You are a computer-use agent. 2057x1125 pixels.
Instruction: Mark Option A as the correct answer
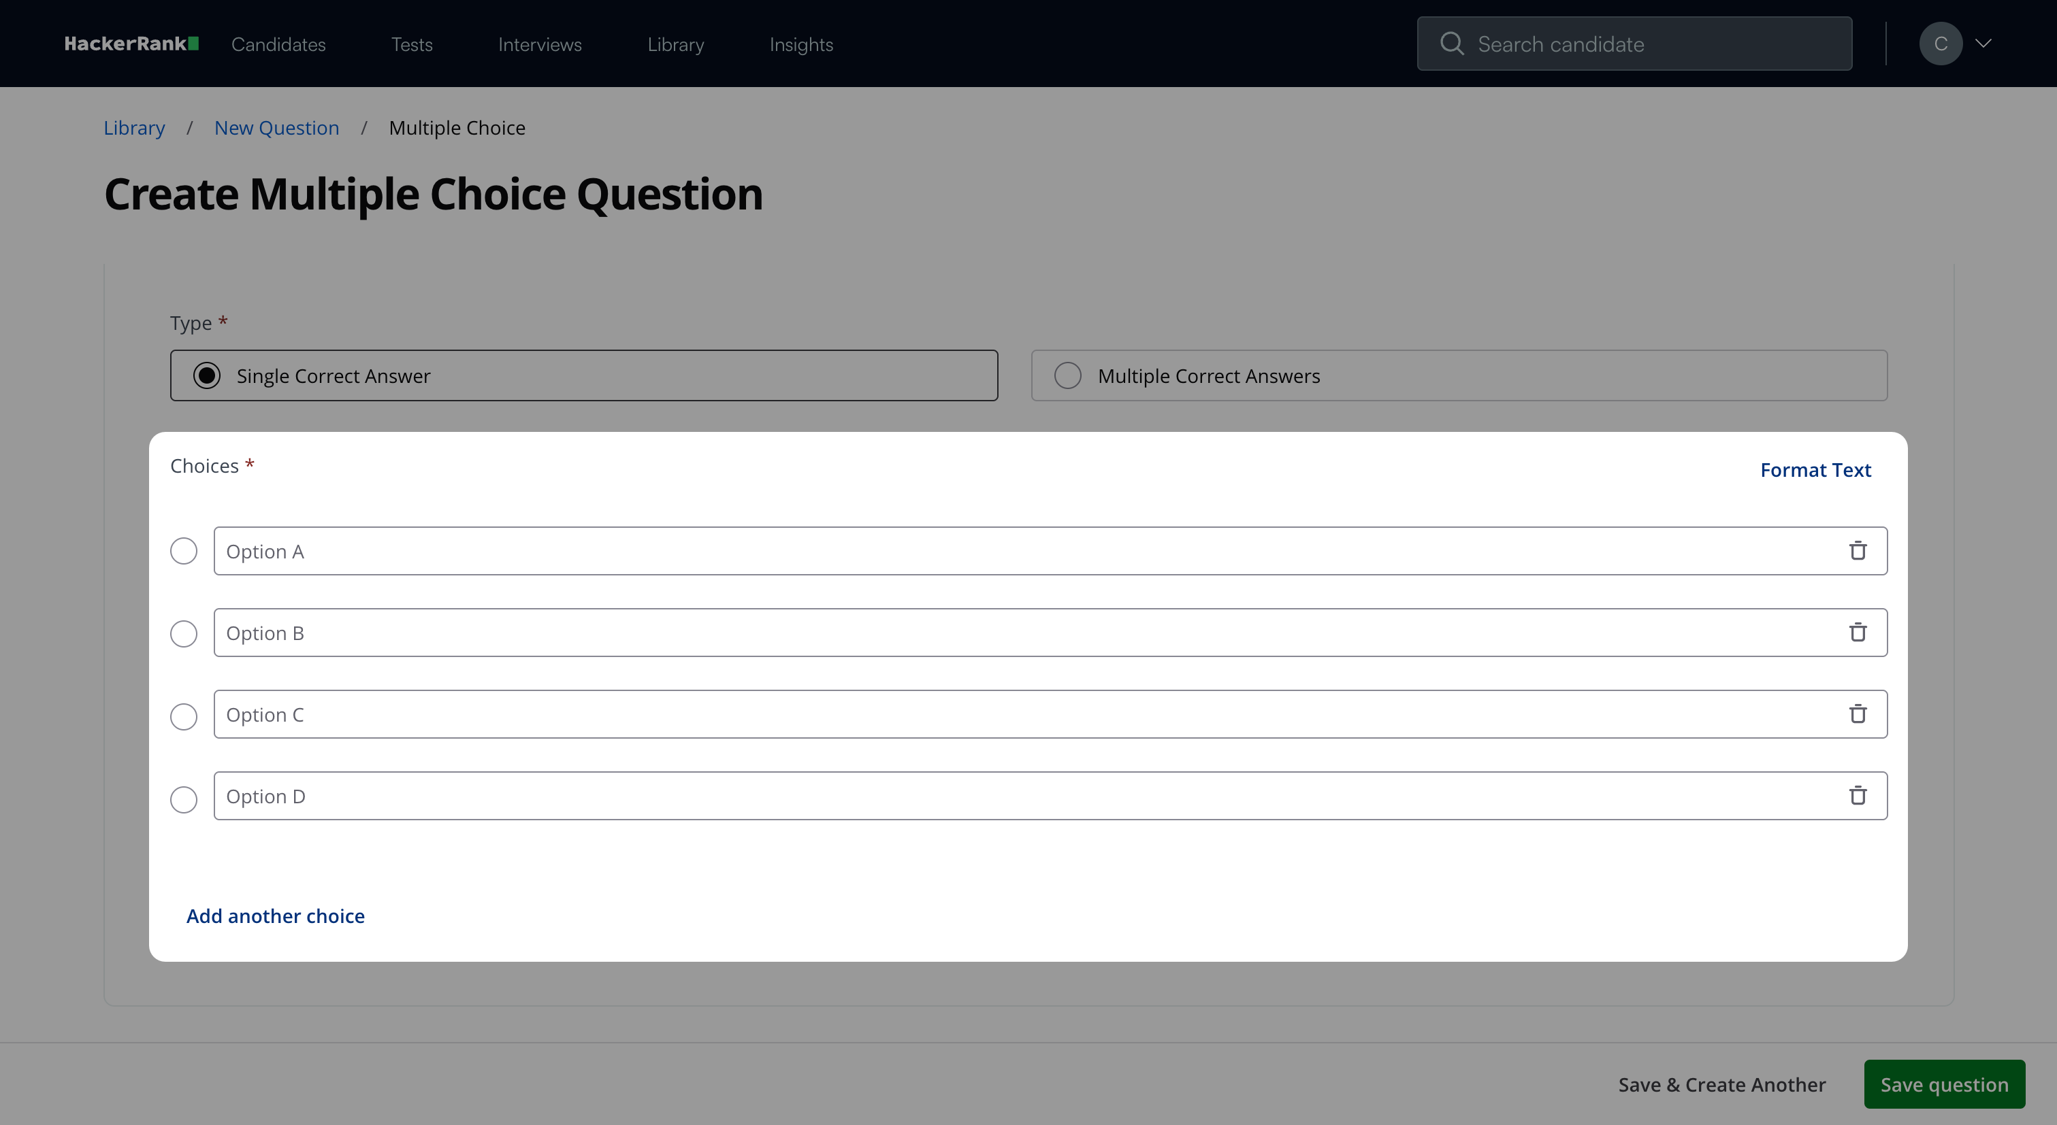tap(184, 552)
